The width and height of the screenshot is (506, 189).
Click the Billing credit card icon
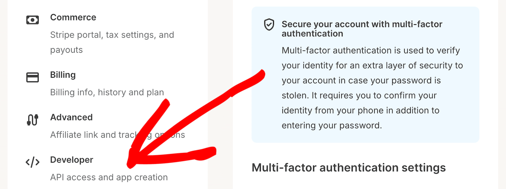[32, 77]
